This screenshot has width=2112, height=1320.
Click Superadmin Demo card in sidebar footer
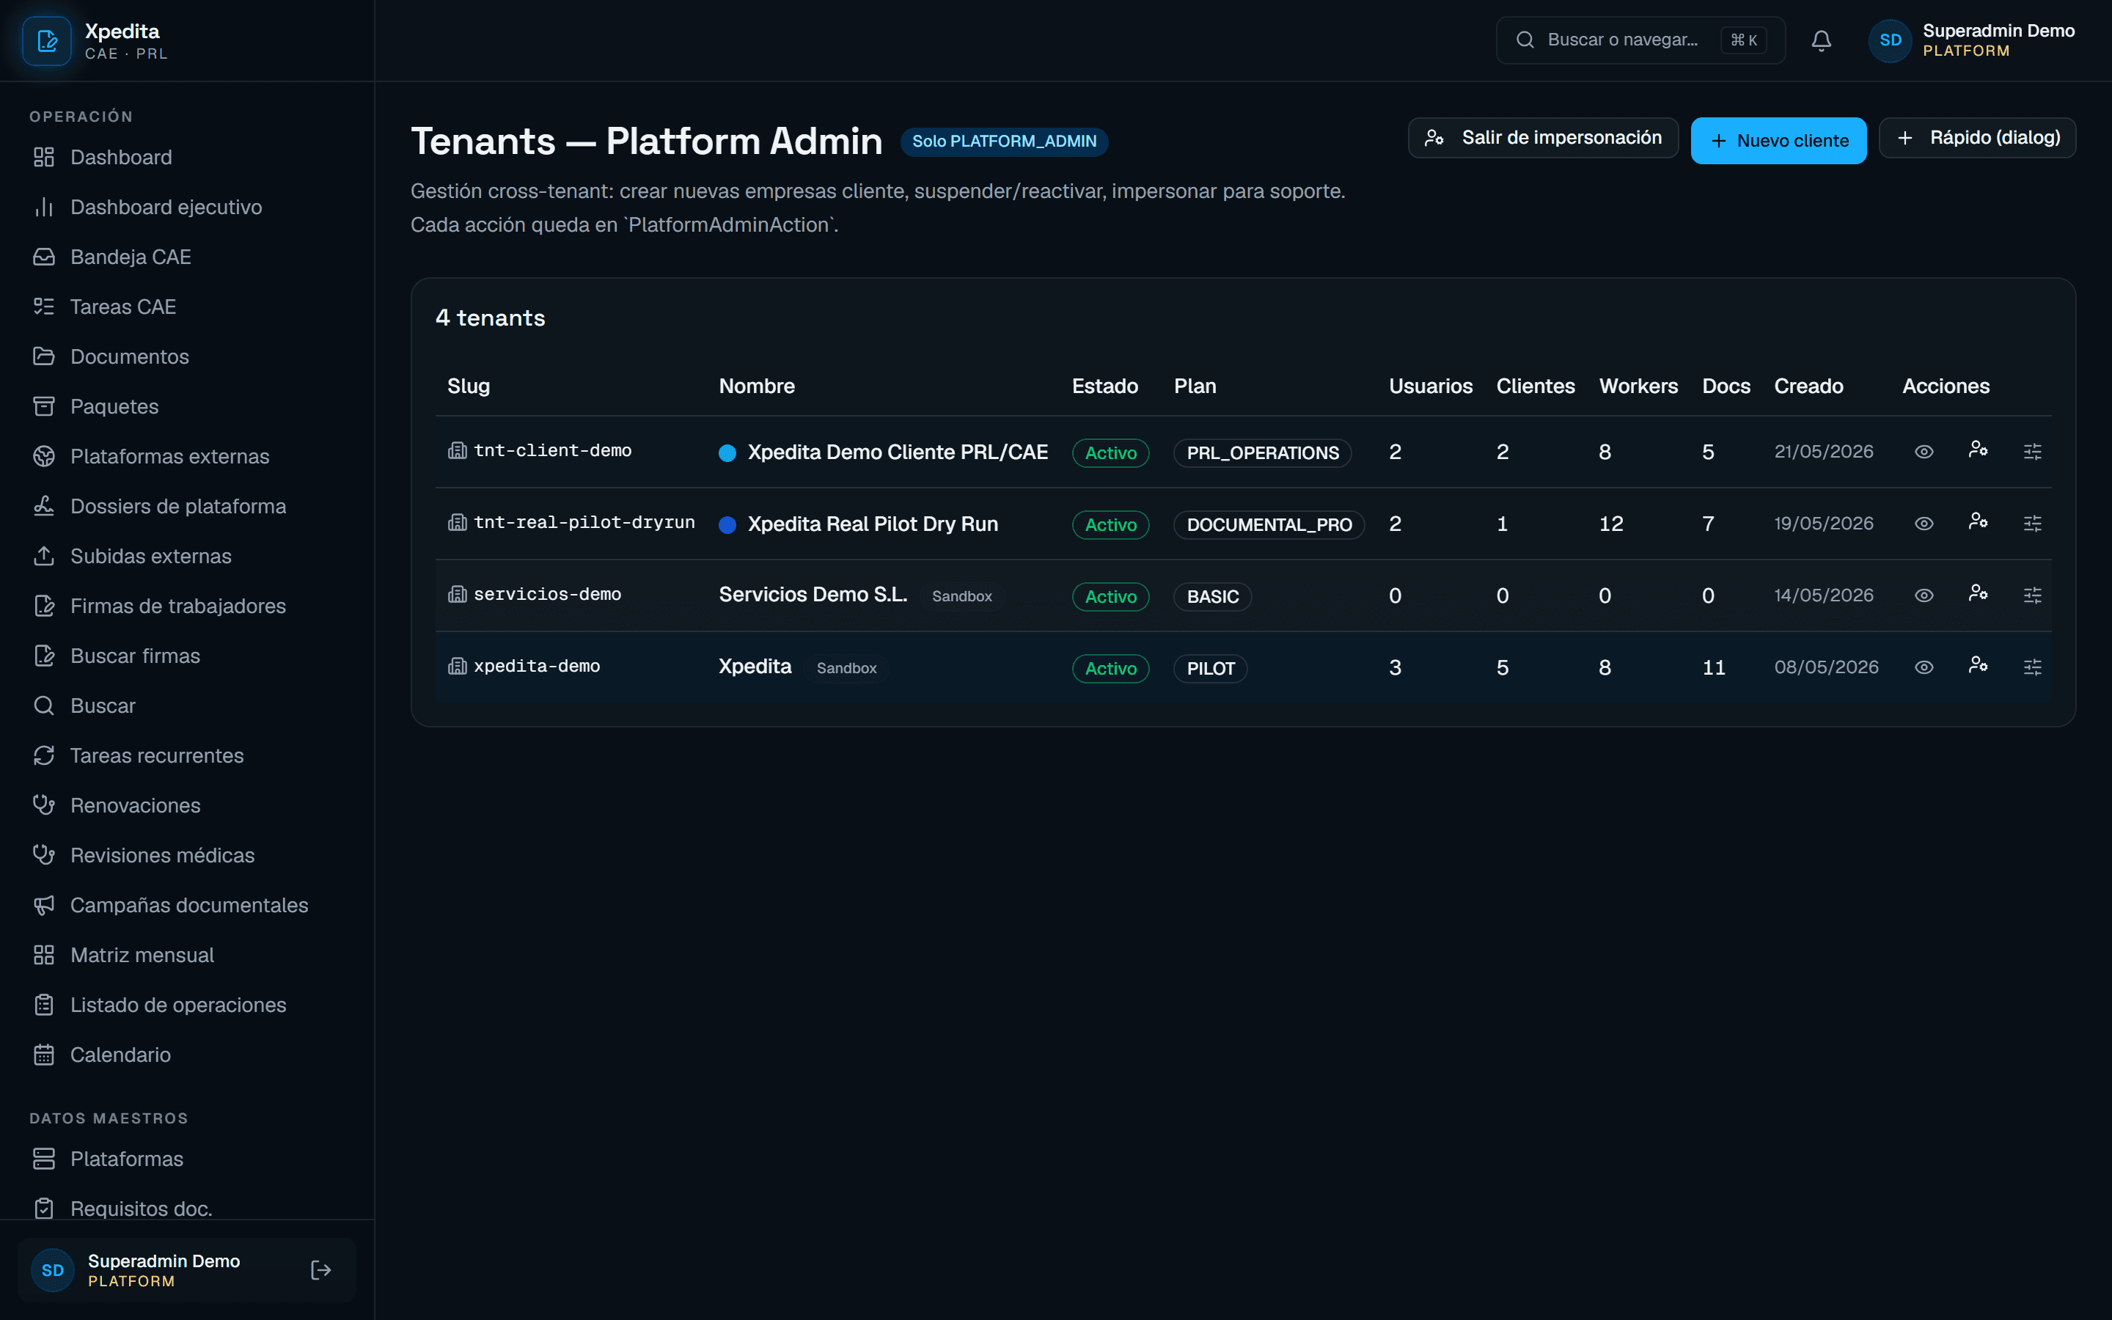click(187, 1270)
